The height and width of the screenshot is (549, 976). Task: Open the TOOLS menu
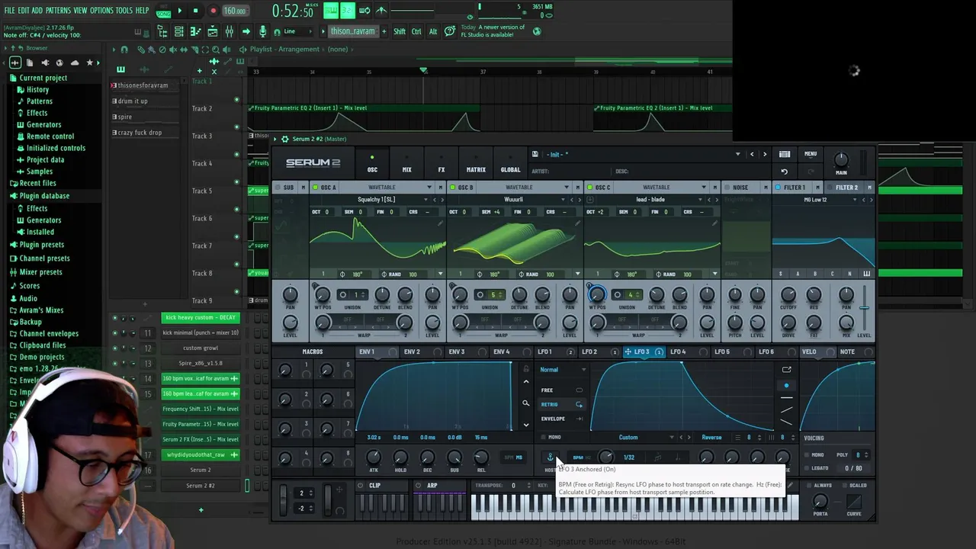[124, 11]
